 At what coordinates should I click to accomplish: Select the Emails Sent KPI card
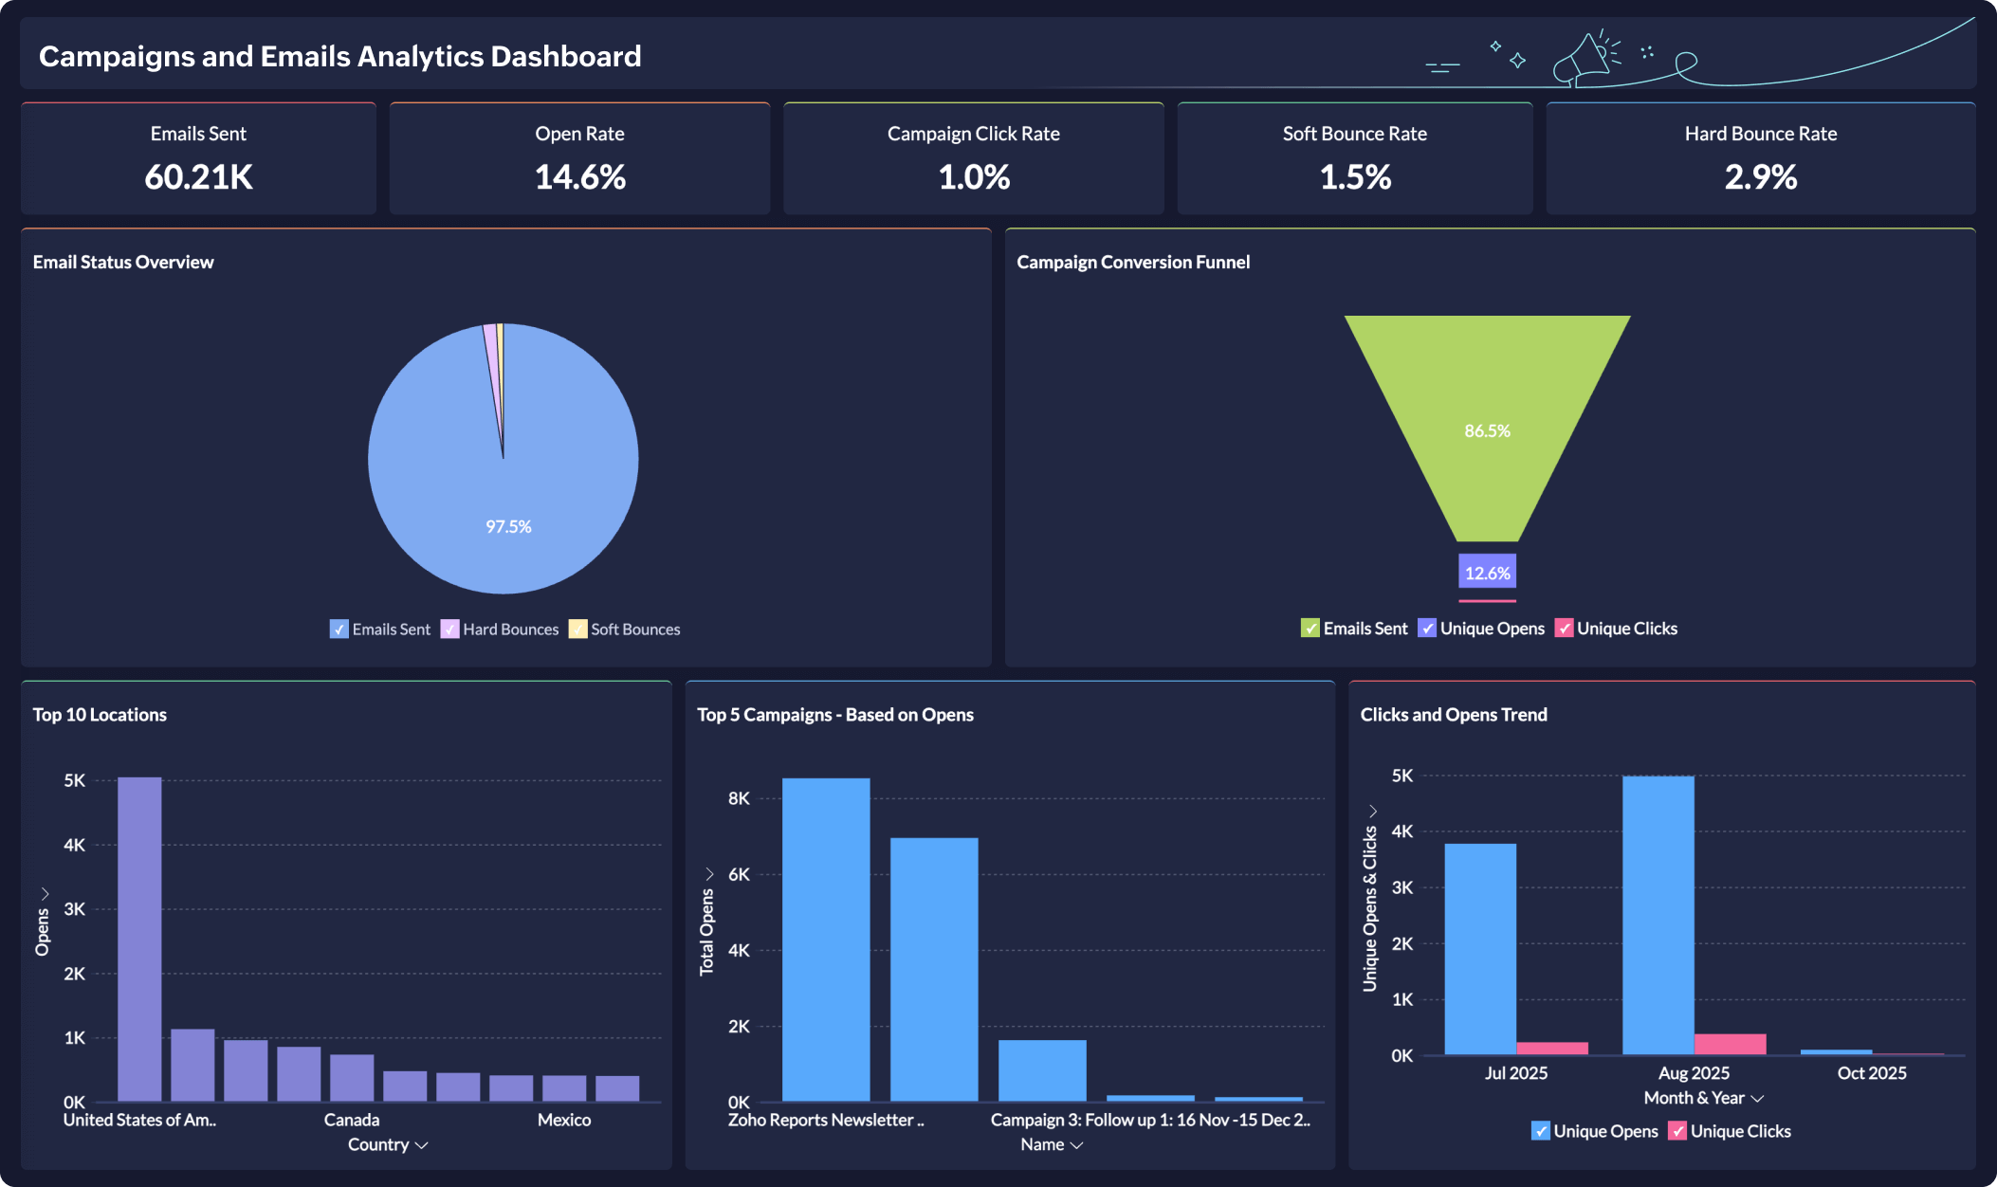[197, 157]
